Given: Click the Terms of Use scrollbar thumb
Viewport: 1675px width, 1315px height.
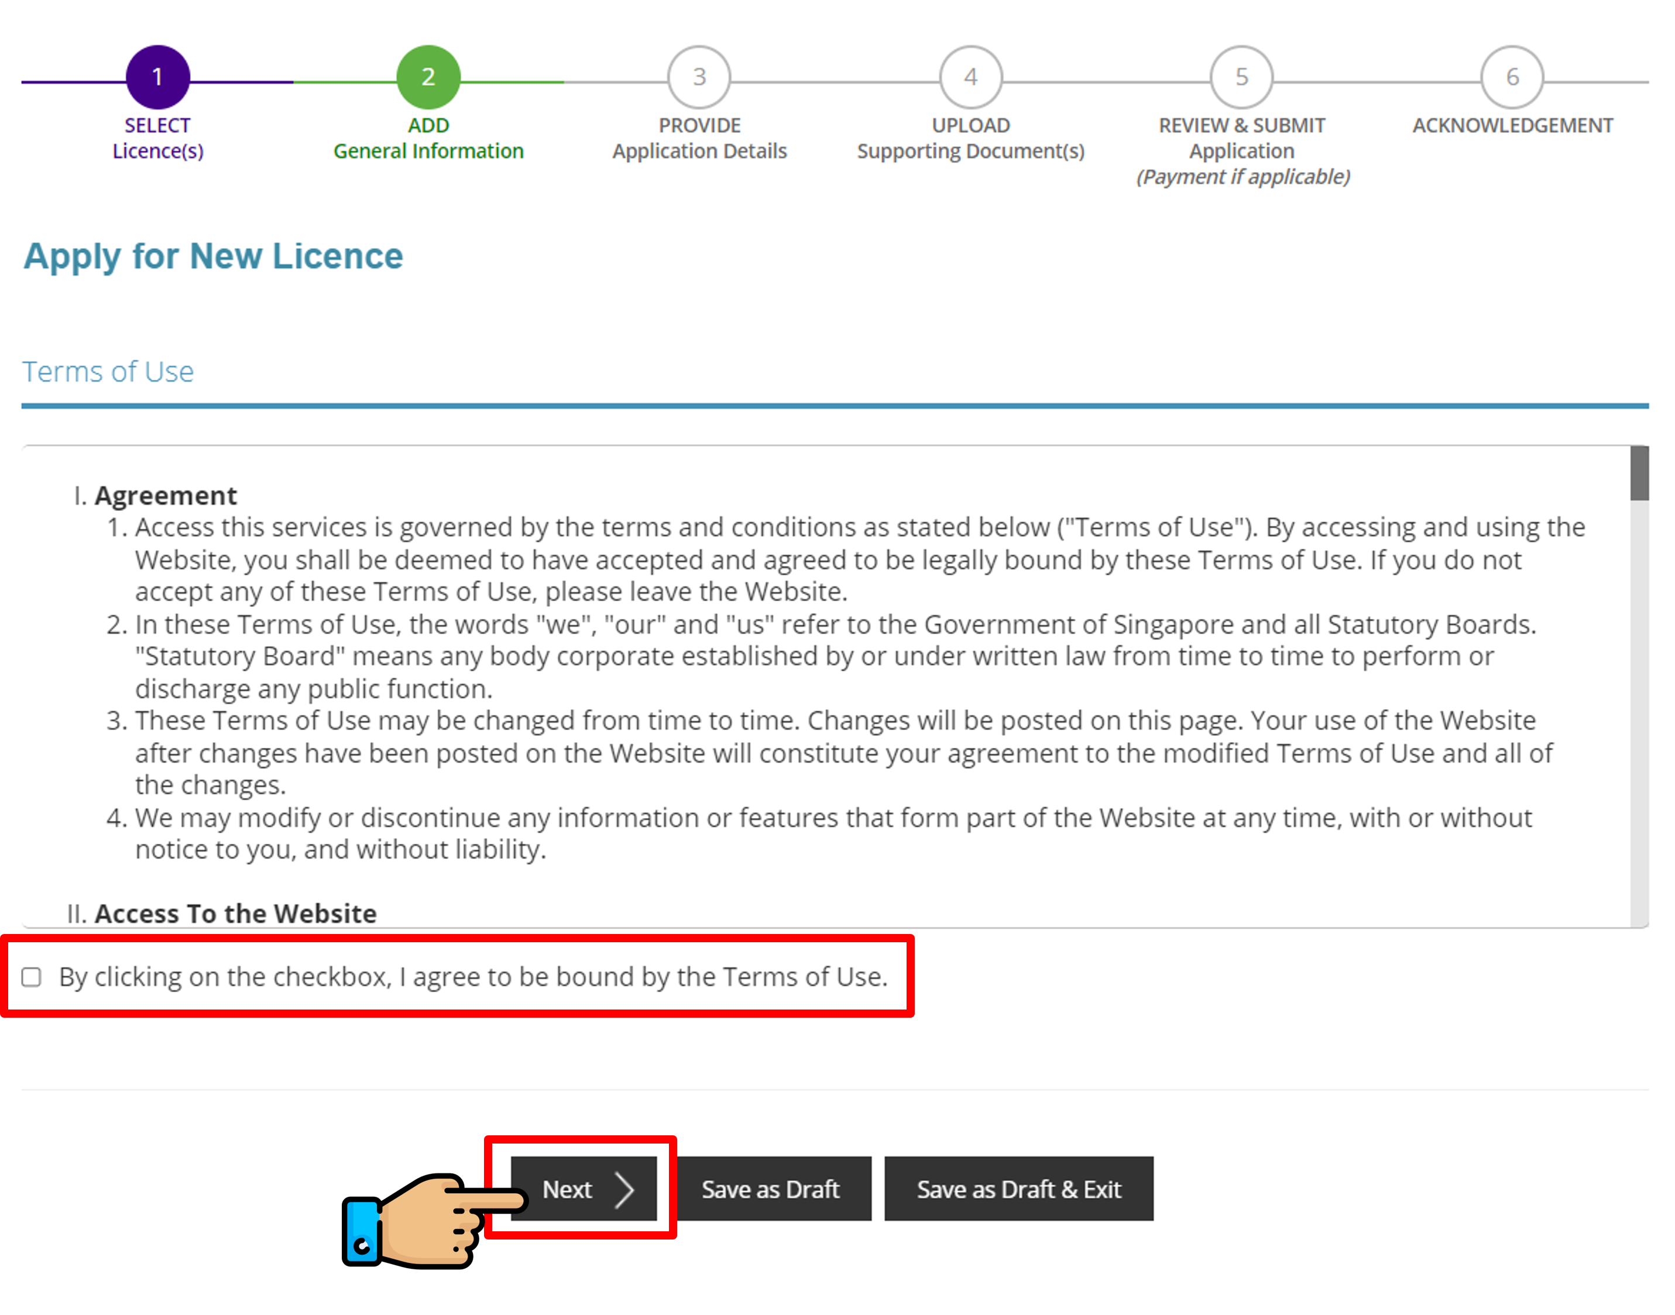Looking at the screenshot, I should pos(1639,473).
